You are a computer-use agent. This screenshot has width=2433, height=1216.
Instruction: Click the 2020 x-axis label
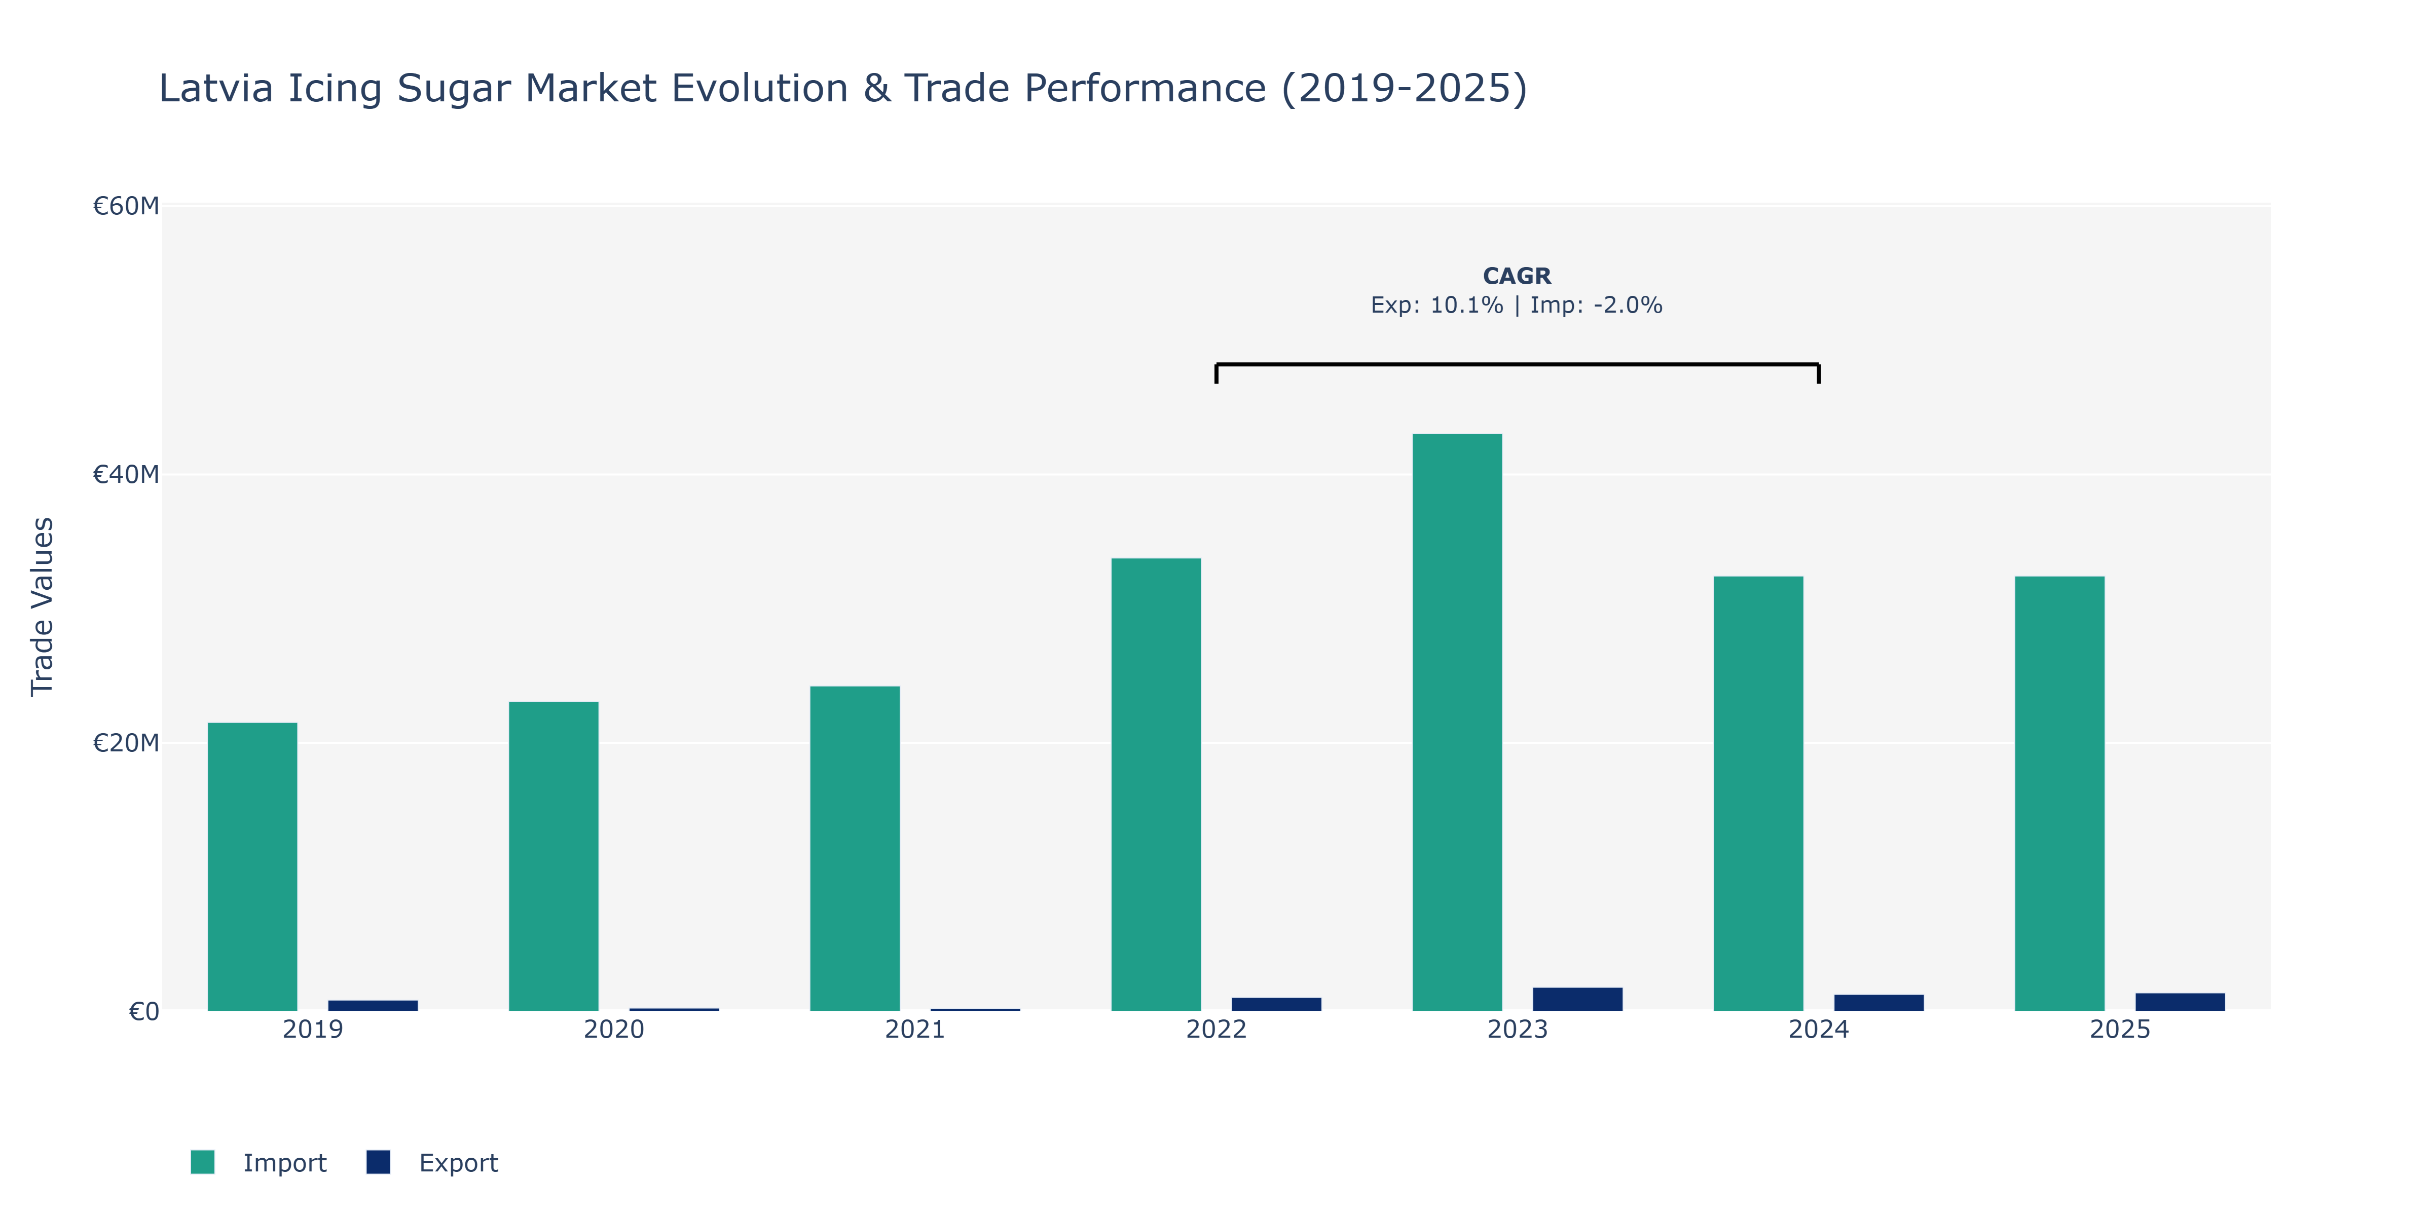click(614, 1029)
